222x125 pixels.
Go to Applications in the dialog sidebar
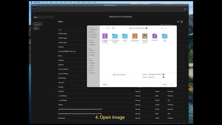pos(93,30)
